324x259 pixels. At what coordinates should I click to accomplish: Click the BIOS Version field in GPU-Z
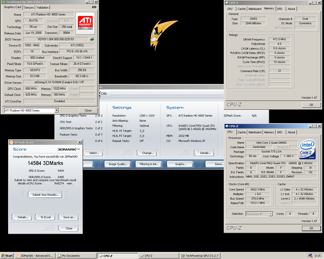[x=56, y=39]
